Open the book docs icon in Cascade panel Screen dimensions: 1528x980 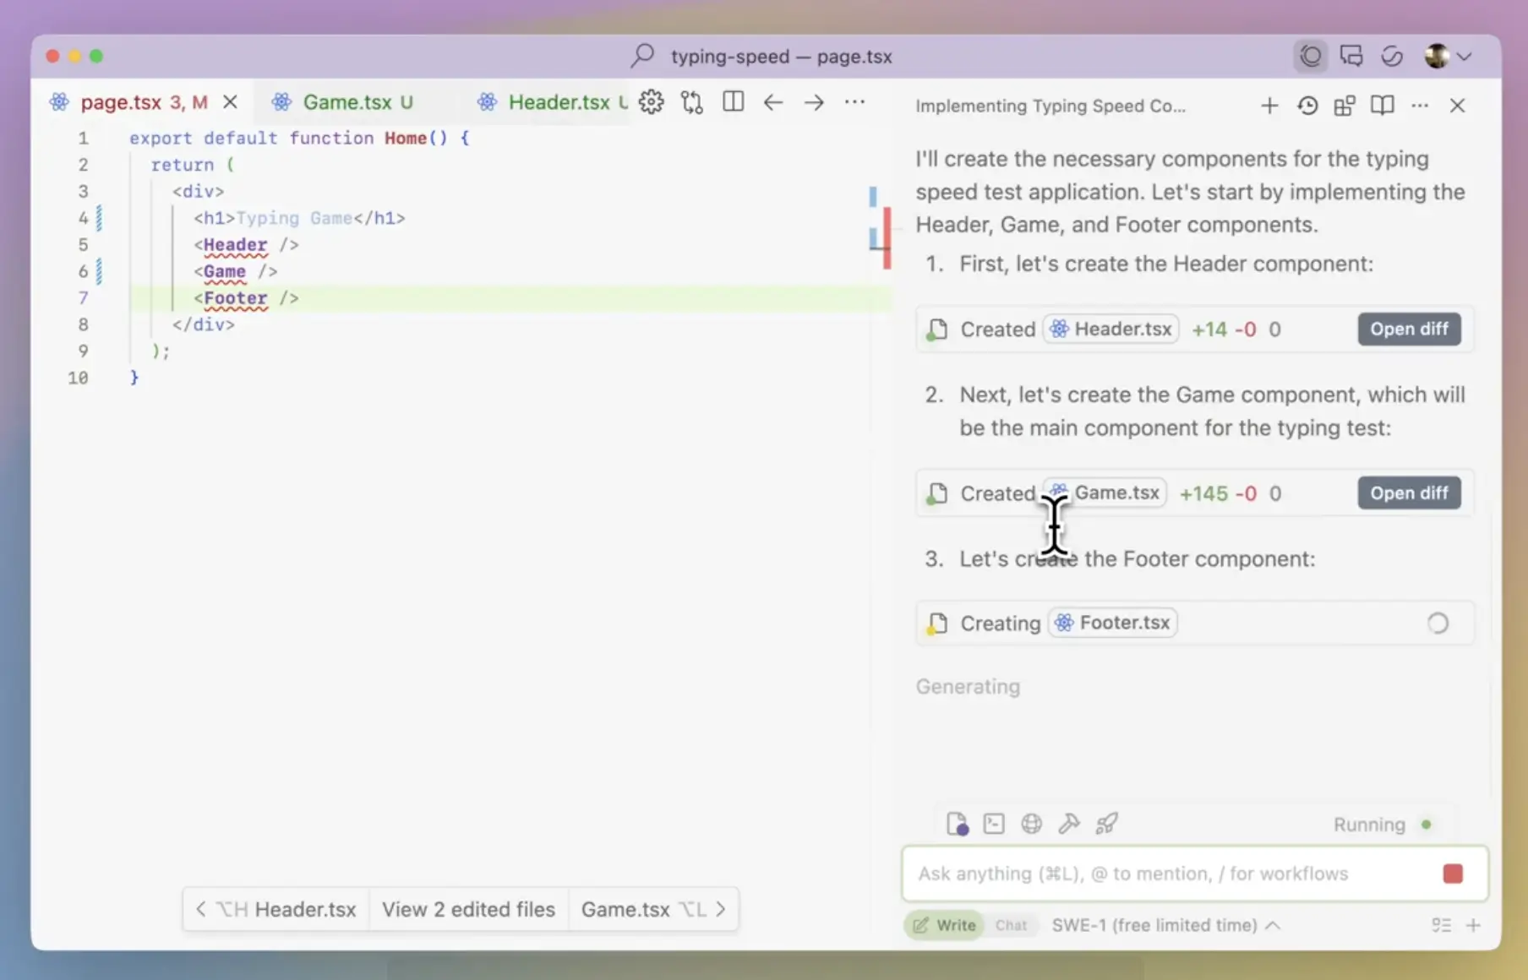click(1383, 106)
